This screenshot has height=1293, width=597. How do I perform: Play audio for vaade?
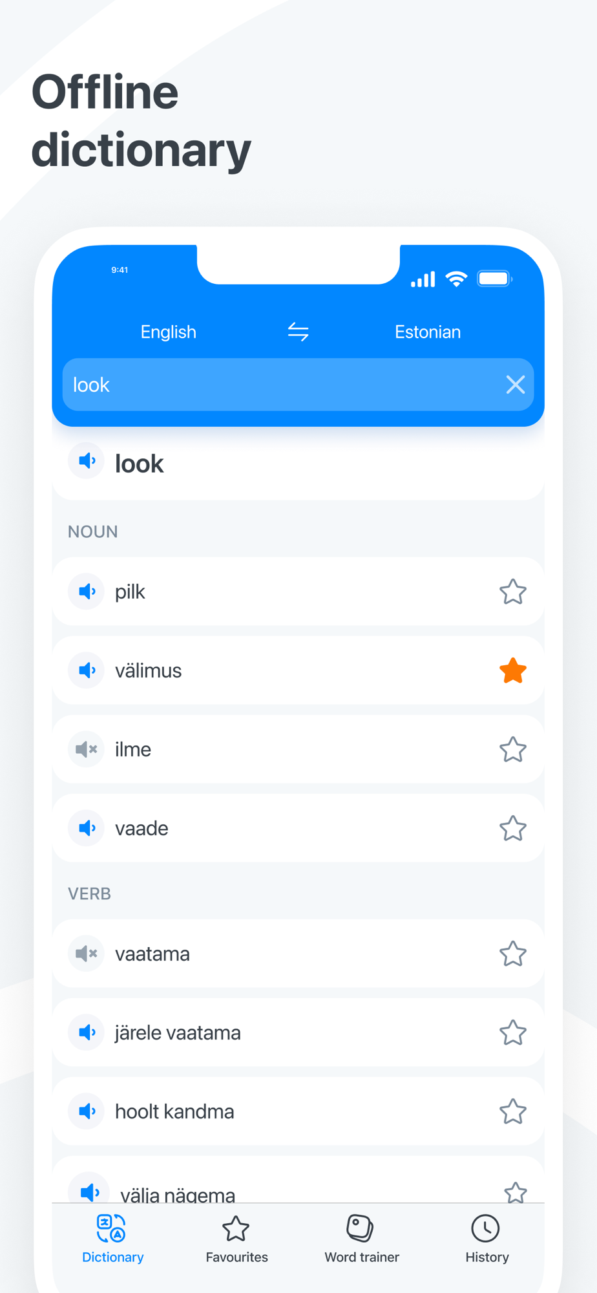click(x=87, y=828)
